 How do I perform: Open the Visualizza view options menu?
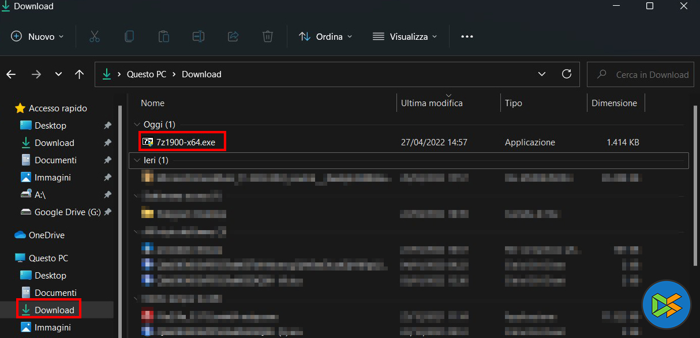(405, 36)
